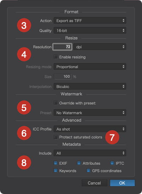Open the Quality dropdown showing 16-bit
142x194 pixels.
(x=90, y=31)
